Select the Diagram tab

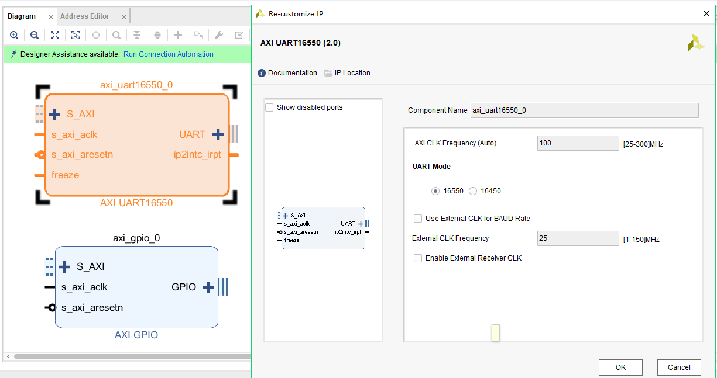click(22, 16)
